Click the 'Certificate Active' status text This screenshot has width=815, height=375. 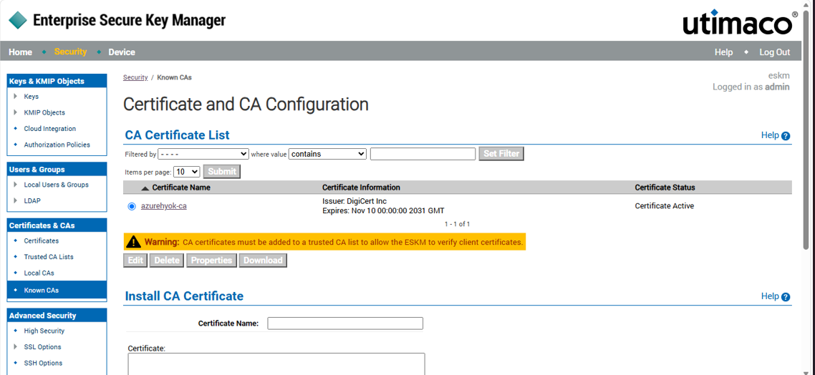(x=665, y=206)
